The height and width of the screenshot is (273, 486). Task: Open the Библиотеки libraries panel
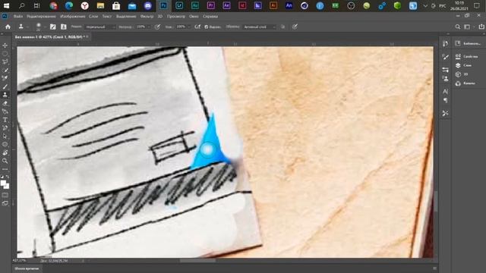tap(468, 44)
